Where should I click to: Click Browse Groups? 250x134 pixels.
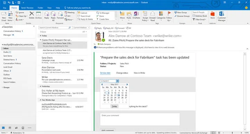(182, 16)
